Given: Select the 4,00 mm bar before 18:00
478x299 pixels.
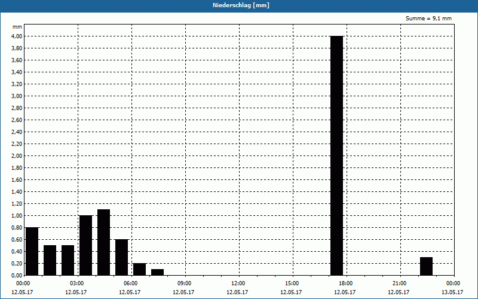Looking at the screenshot, I should (x=337, y=155).
